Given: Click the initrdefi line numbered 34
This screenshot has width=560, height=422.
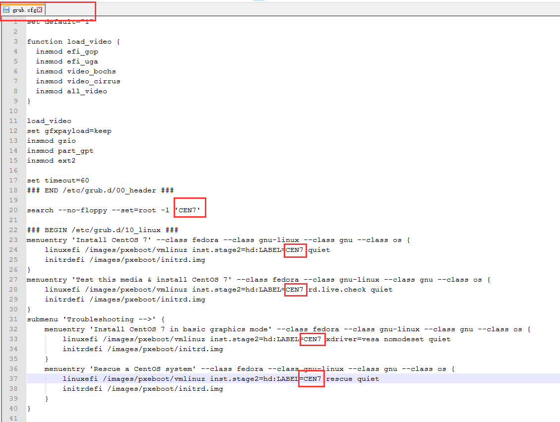Looking at the screenshot, I should pyautogui.click(x=143, y=349).
